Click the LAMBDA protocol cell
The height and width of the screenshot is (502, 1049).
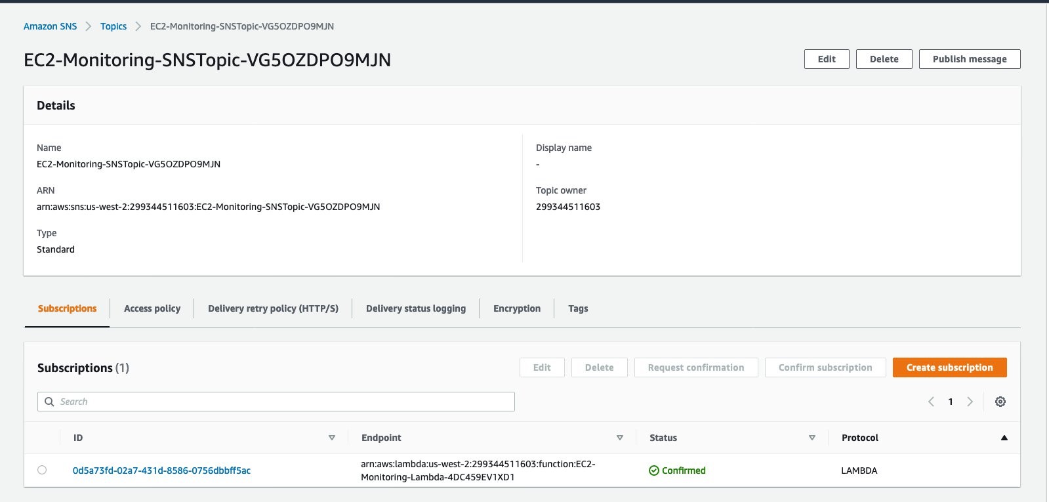[x=859, y=471]
